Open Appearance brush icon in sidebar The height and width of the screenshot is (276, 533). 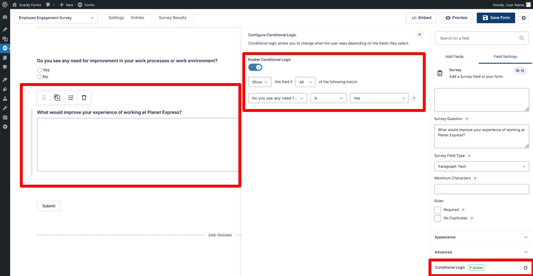[x=5, y=80]
